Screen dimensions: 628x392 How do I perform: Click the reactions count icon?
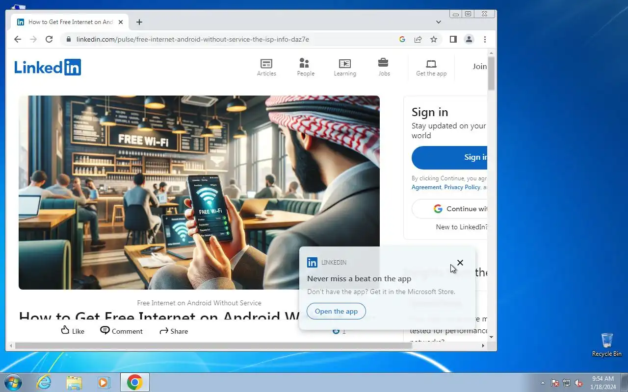click(x=336, y=331)
